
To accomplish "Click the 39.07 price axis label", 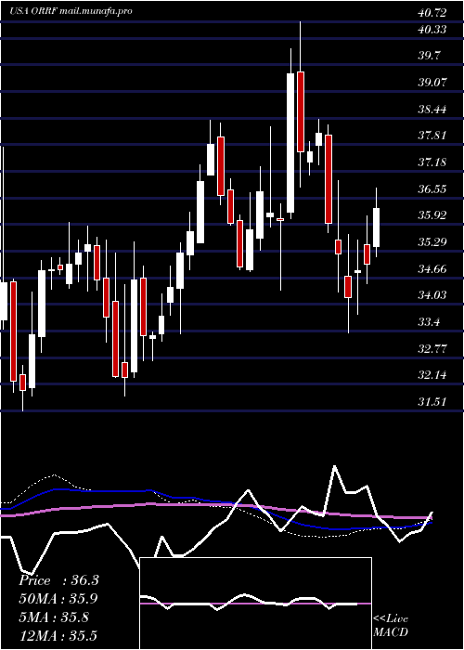I will tap(432, 83).
